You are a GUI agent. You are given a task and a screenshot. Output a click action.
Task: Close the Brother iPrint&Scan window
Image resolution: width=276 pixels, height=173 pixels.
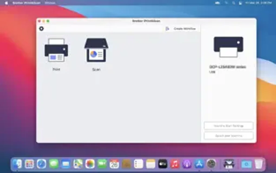39,21
